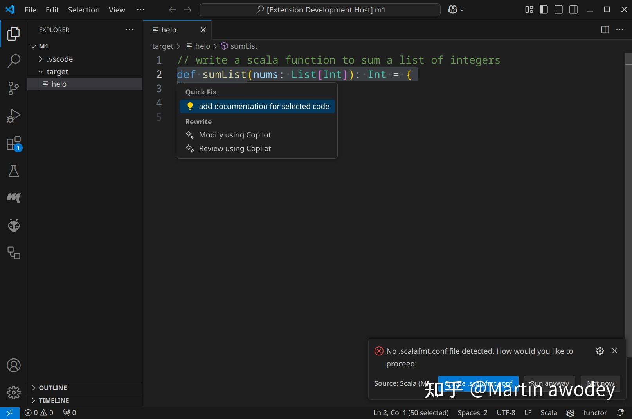This screenshot has height=419, width=632.
Task: Click the 'Create .scalafmt.conf' button
Action: coord(478,383)
